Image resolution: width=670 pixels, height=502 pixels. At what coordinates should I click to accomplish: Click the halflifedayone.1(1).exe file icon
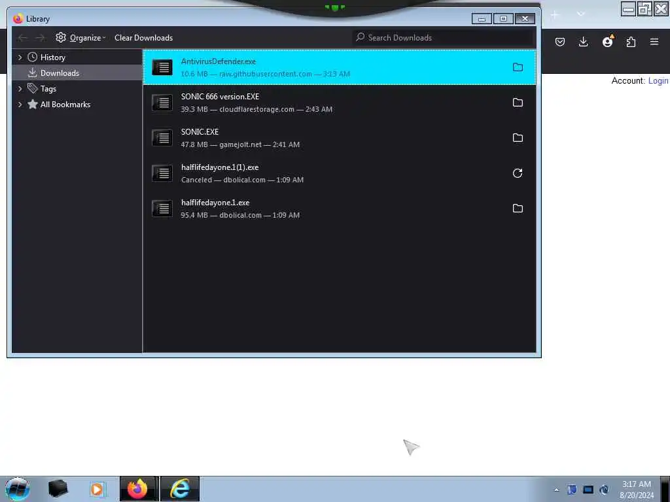click(x=162, y=173)
